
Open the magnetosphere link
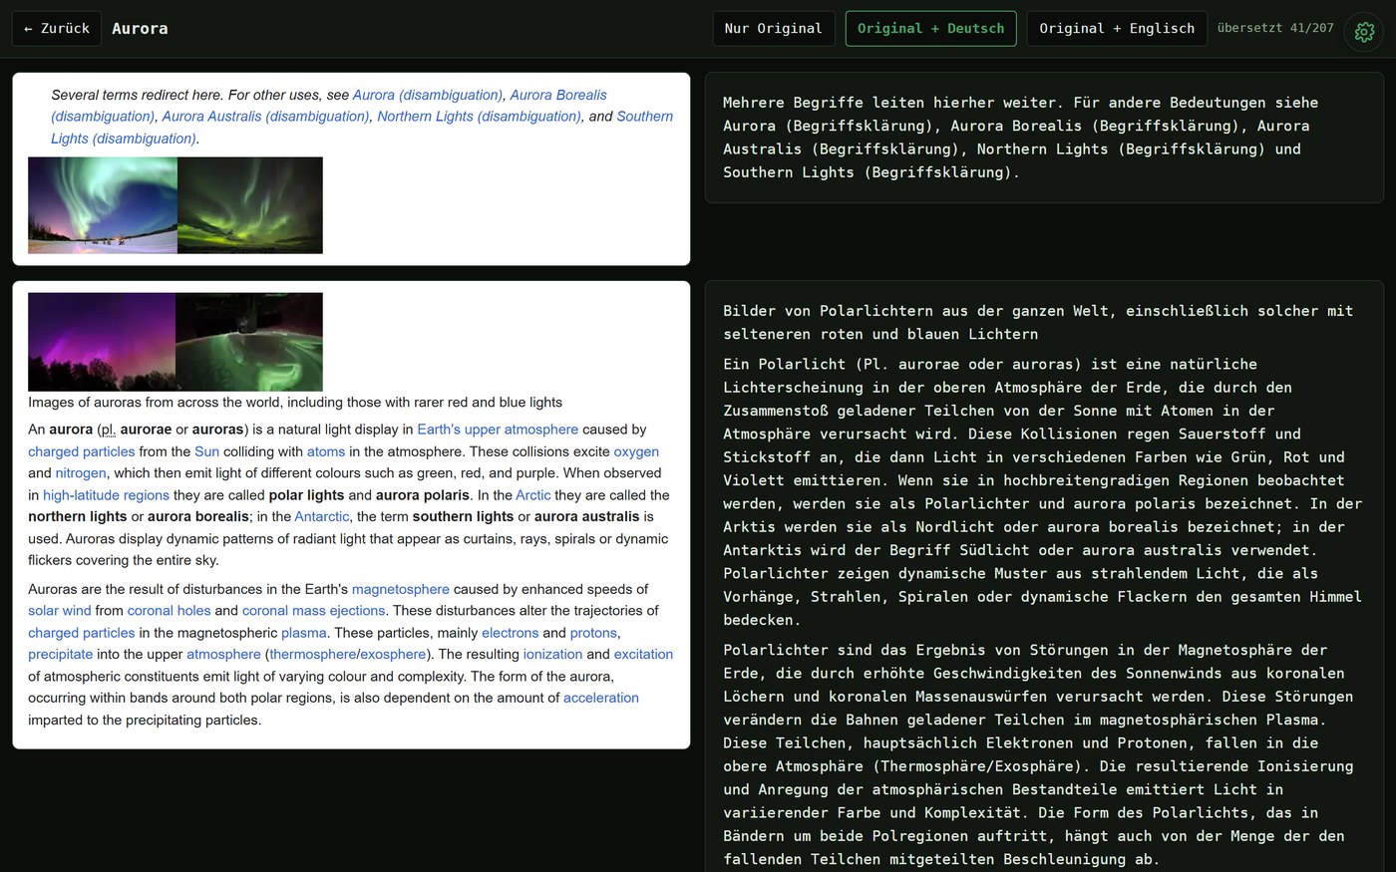coord(401,590)
